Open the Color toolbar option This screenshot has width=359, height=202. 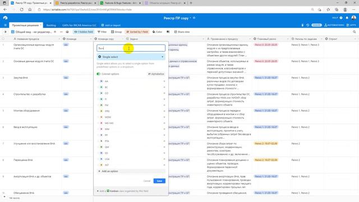tap(157, 32)
